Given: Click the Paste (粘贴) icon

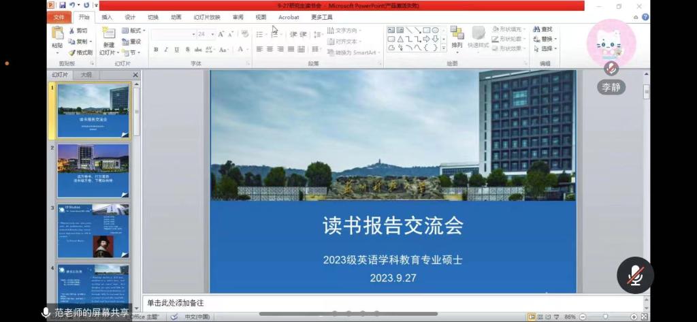Looking at the screenshot, I should pyautogui.click(x=57, y=33).
